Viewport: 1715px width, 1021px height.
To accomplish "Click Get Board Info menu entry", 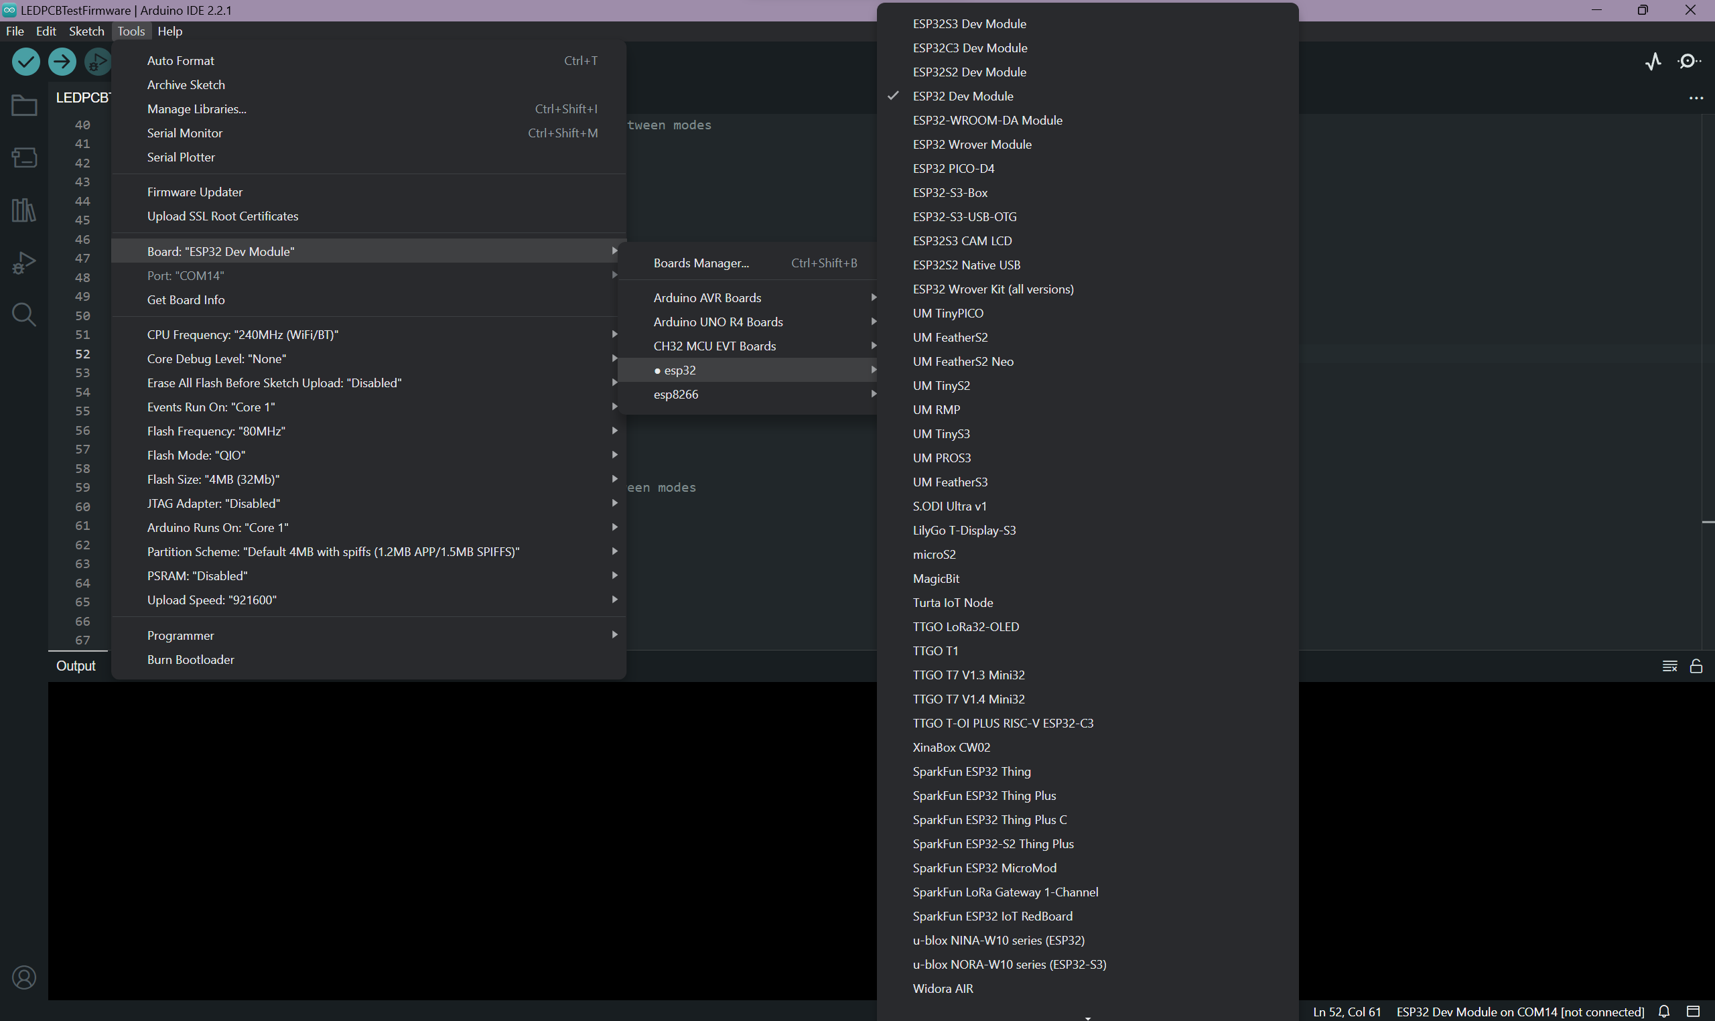I will pos(368,300).
